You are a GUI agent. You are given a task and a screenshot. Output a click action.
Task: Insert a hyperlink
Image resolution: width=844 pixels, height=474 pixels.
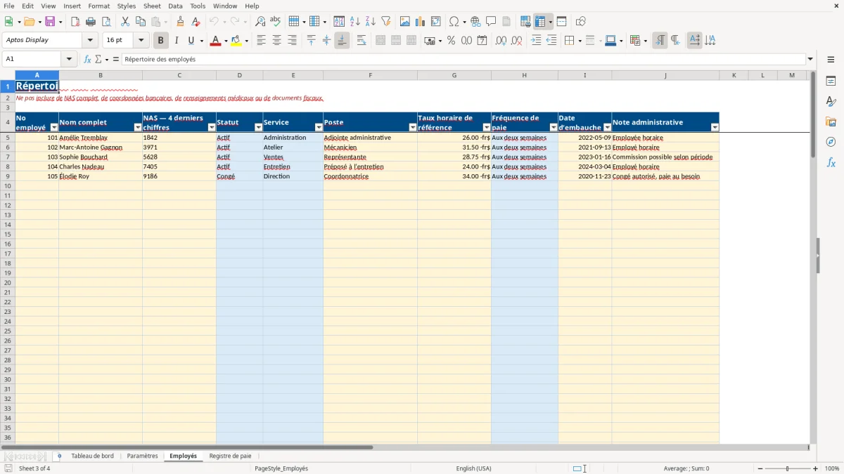475,22
